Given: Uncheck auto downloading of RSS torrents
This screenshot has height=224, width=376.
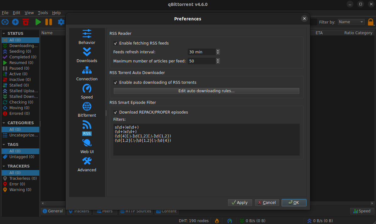Looking at the screenshot, I should point(115,82).
